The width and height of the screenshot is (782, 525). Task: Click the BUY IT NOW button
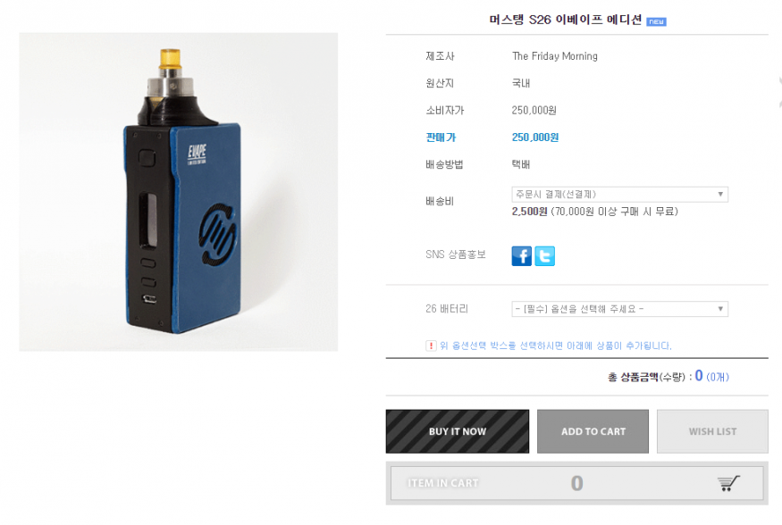click(458, 431)
